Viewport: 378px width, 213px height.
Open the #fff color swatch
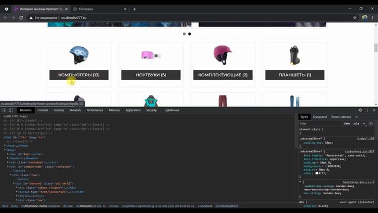click(x=317, y=173)
